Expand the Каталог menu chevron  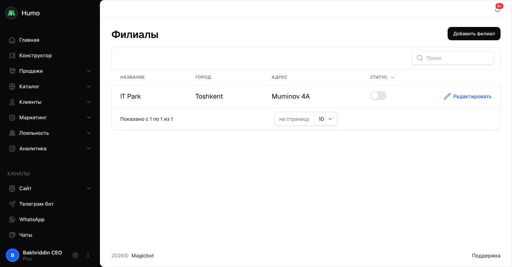[89, 86]
